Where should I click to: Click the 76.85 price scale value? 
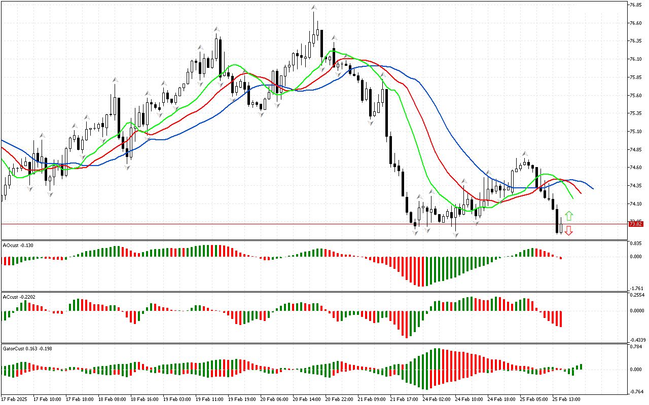[x=636, y=5]
